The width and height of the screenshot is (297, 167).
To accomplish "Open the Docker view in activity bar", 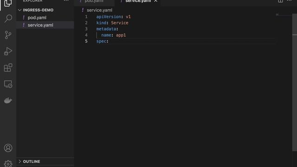I will click(8, 100).
